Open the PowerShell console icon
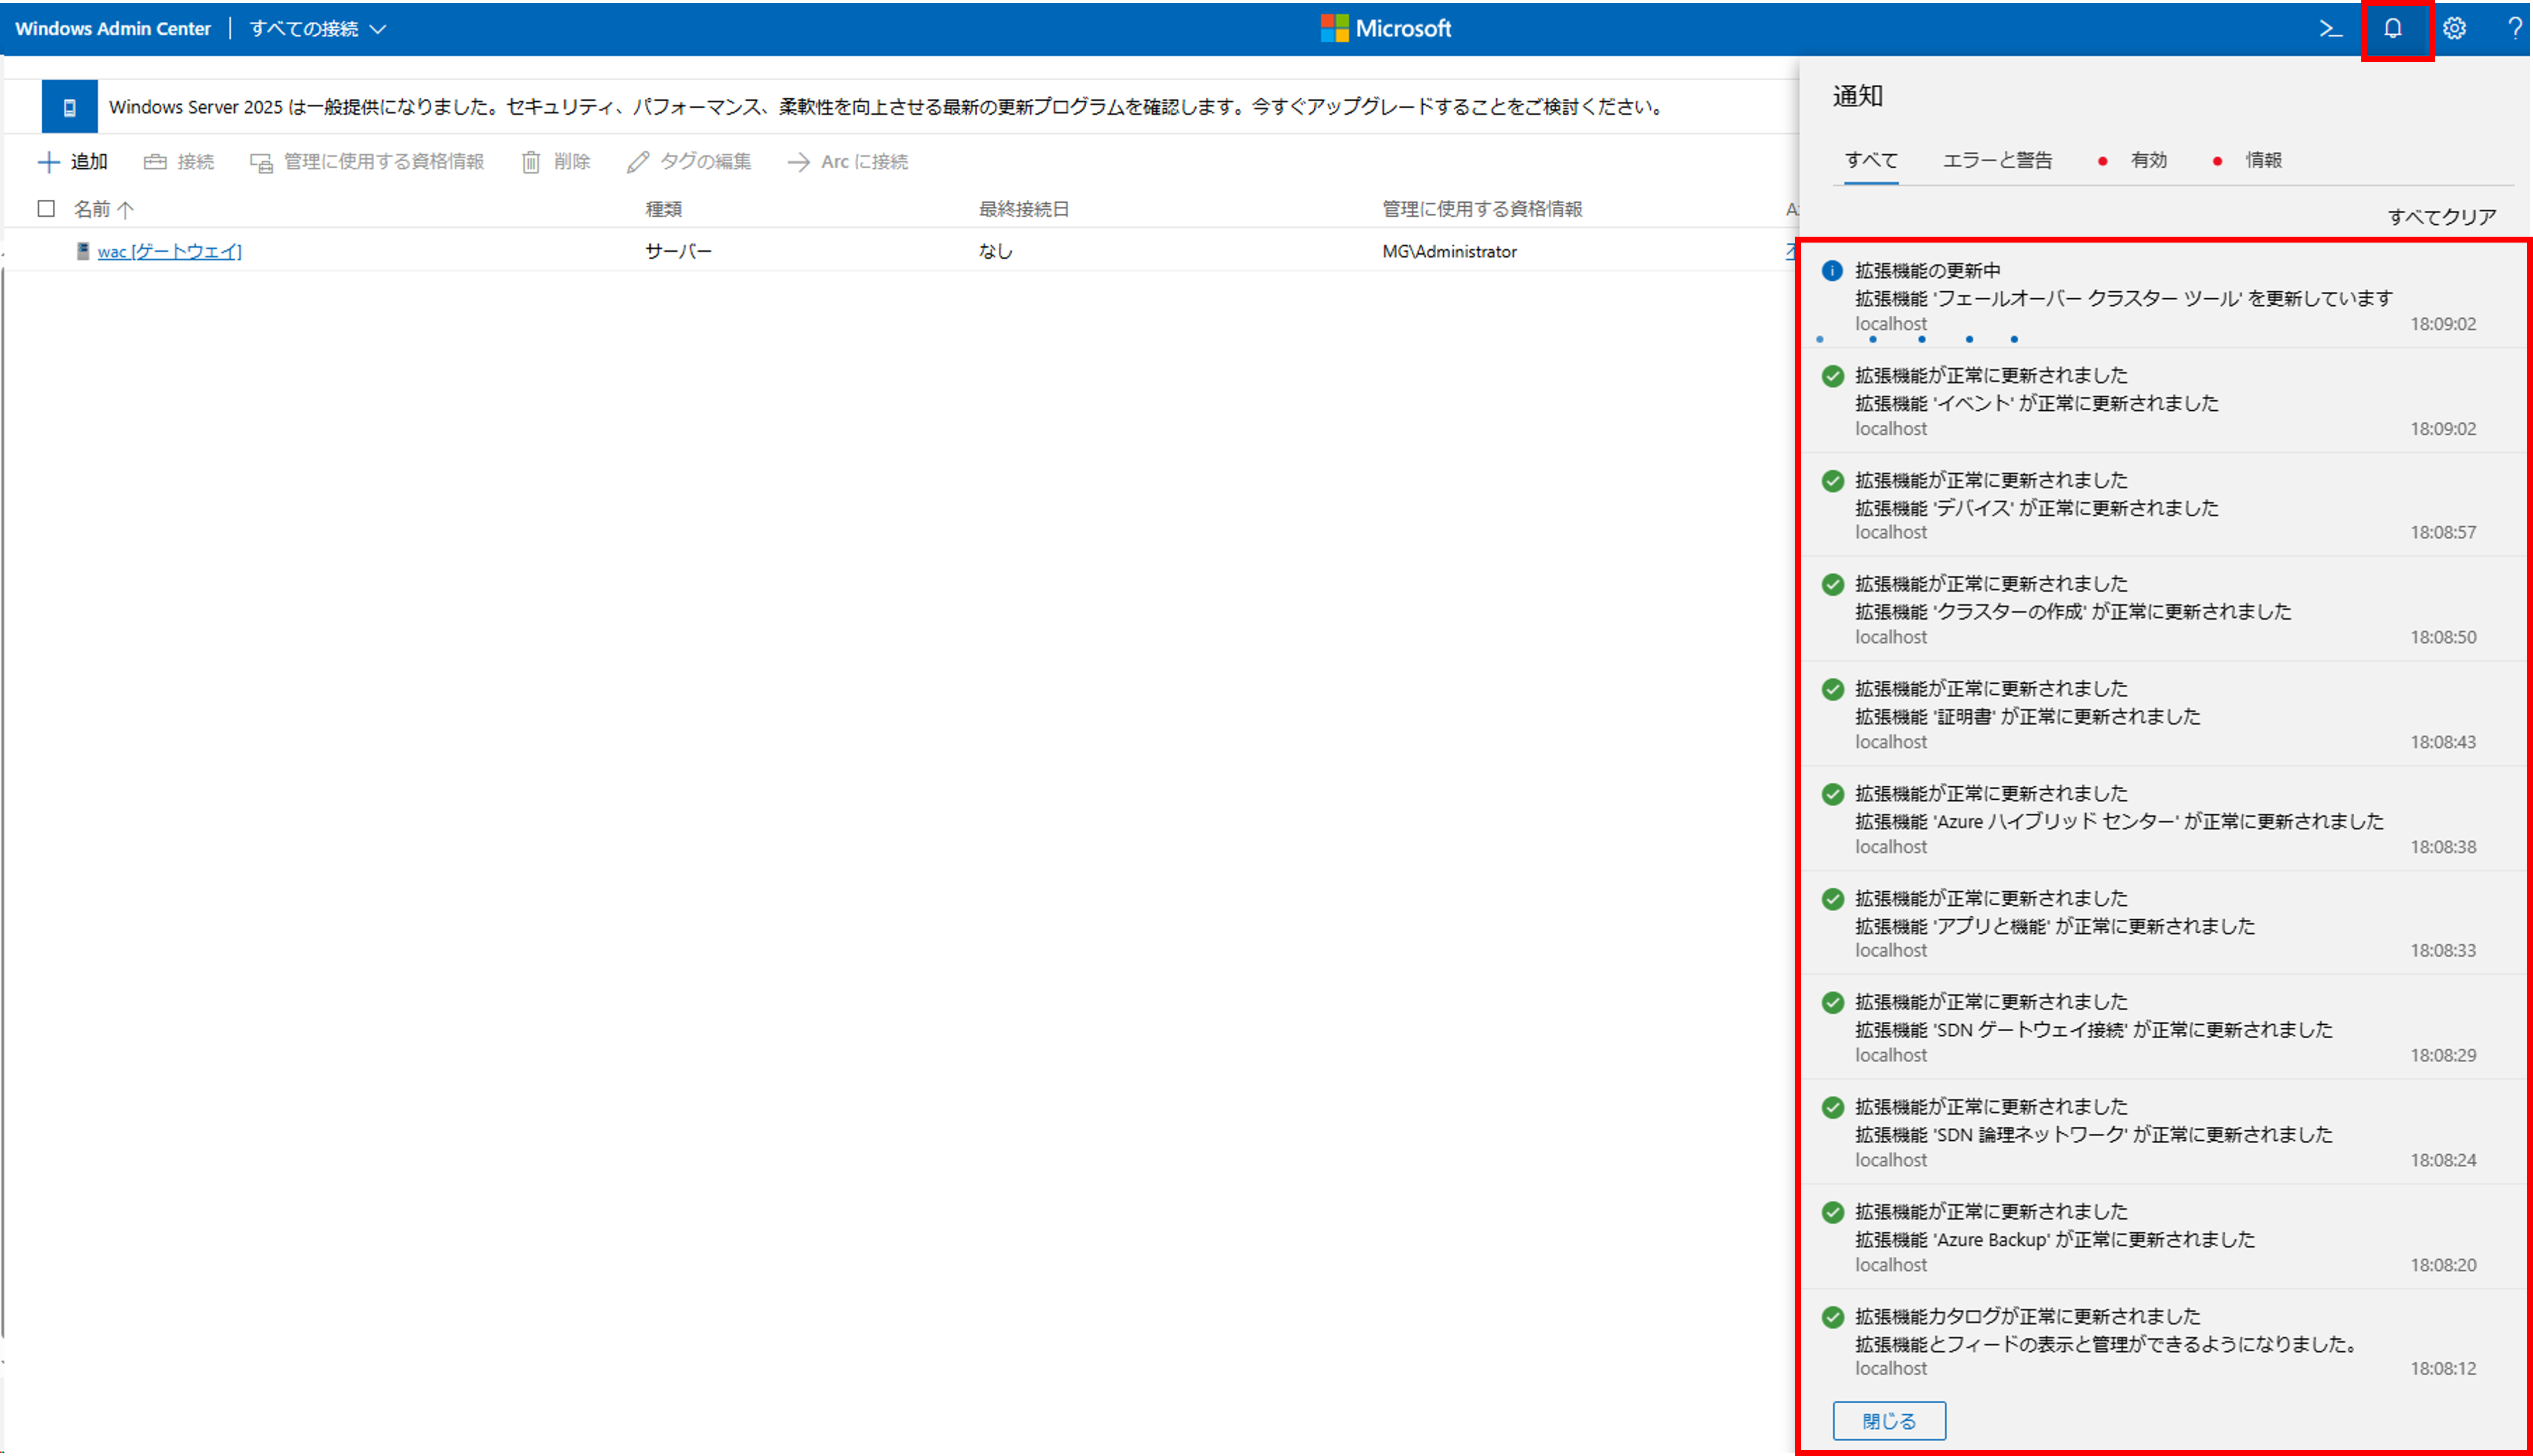 click(2330, 29)
